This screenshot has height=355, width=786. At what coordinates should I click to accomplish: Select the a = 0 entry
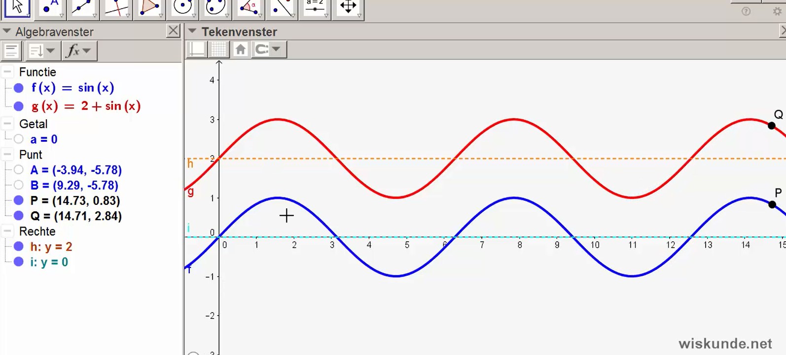(x=44, y=139)
